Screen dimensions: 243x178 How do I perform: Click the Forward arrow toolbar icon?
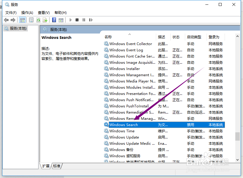click(x=13, y=20)
